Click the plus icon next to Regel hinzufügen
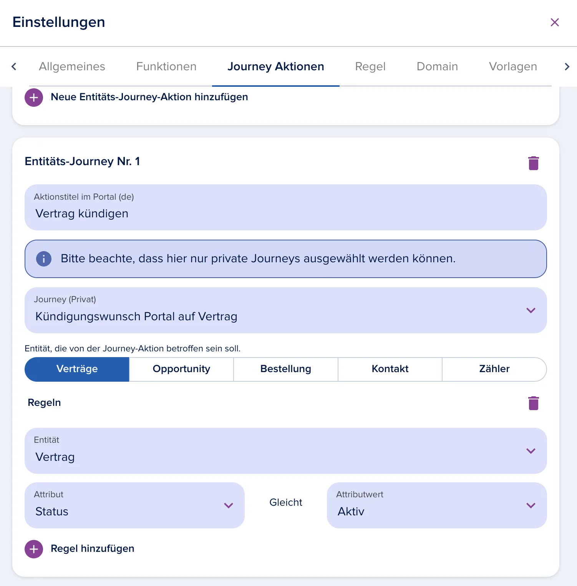 pos(34,549)
